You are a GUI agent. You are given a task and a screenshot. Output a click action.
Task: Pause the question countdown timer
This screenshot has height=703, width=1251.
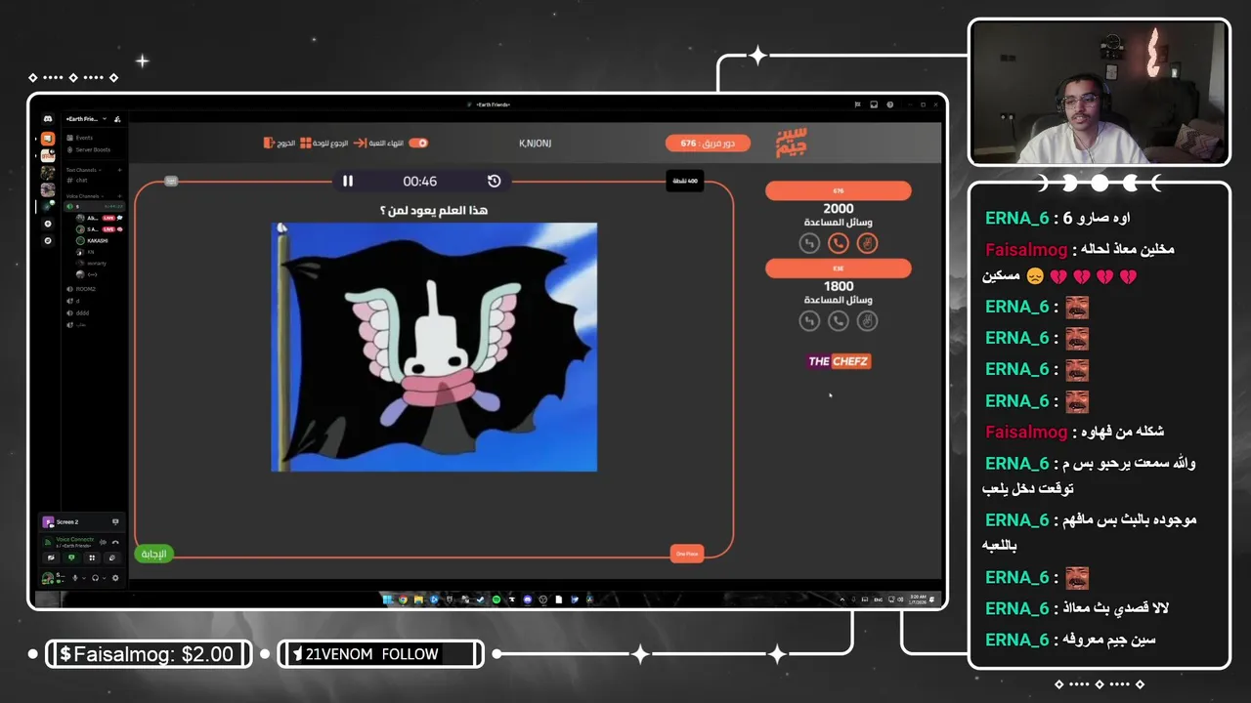[348, 181]
